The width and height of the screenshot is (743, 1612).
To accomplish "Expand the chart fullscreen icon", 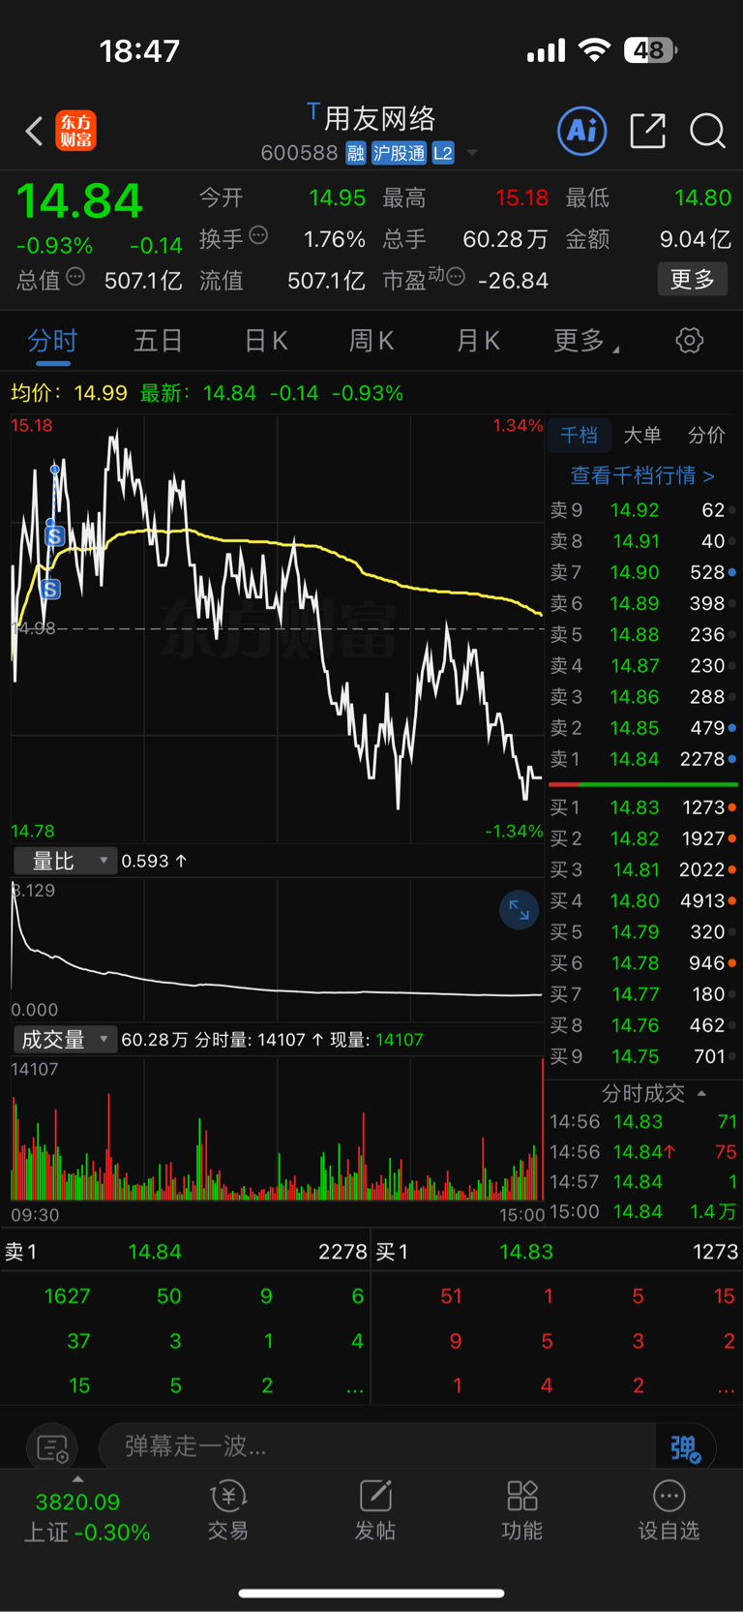I will click(x=519, y=910).
